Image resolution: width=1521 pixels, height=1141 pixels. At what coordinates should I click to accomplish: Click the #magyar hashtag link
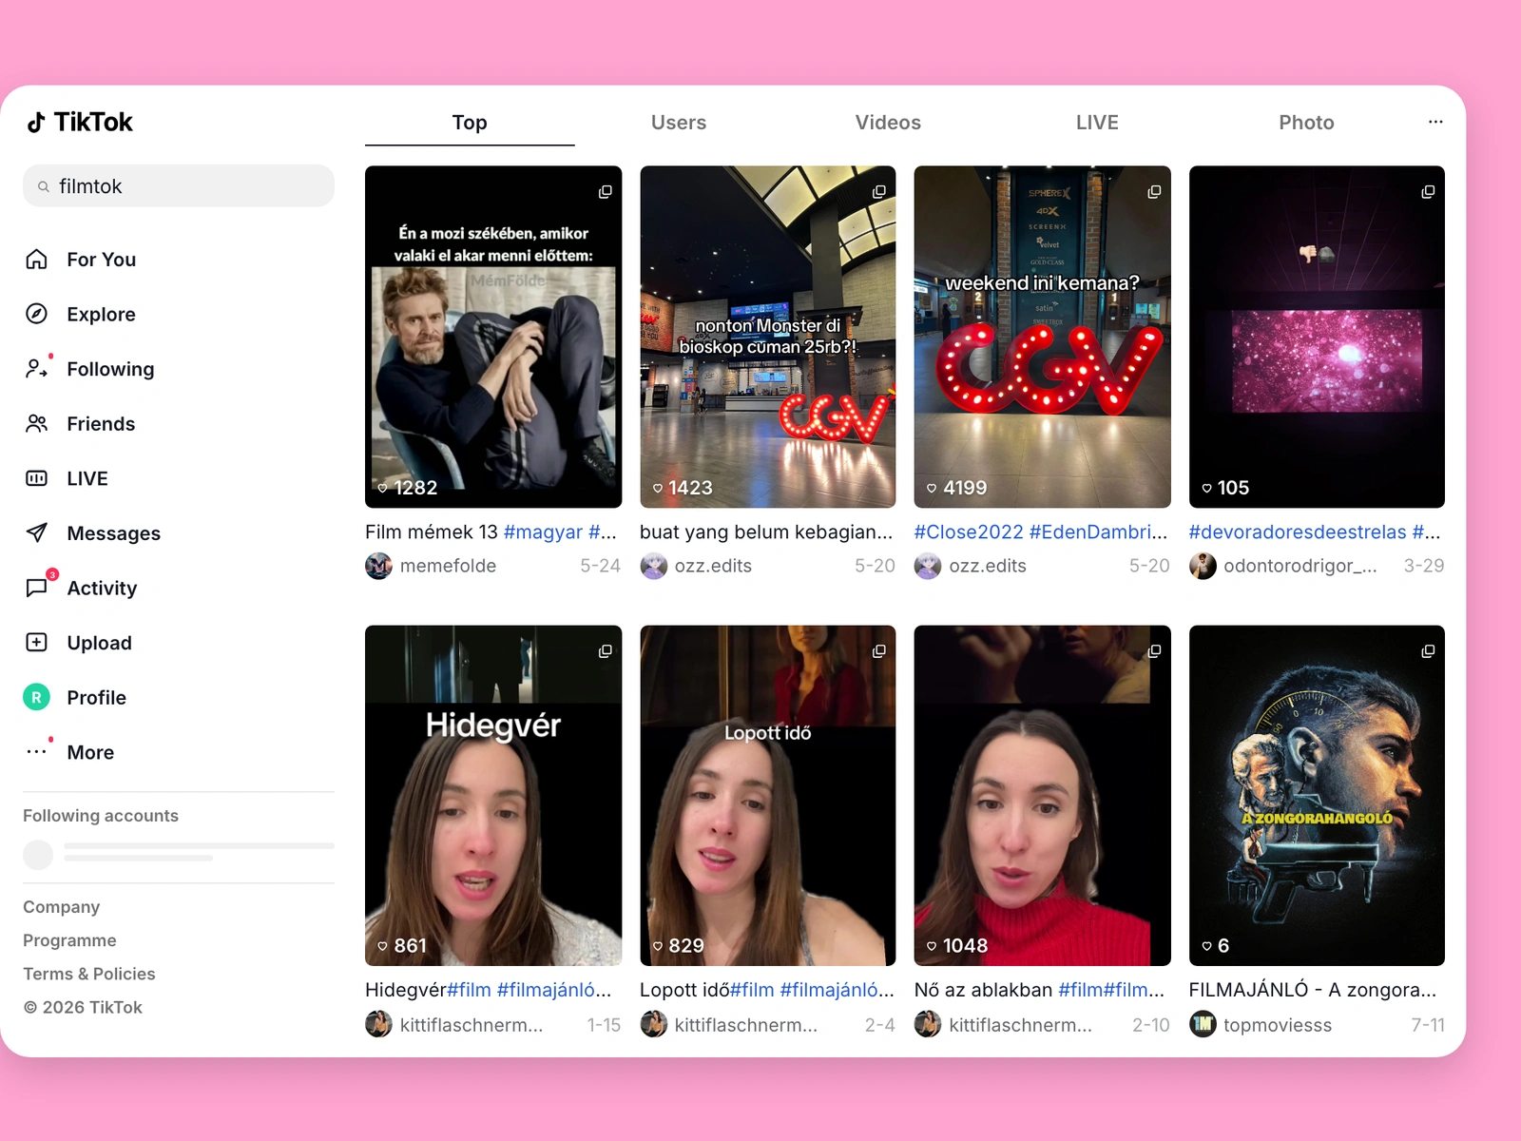click(x=543, y=532)
